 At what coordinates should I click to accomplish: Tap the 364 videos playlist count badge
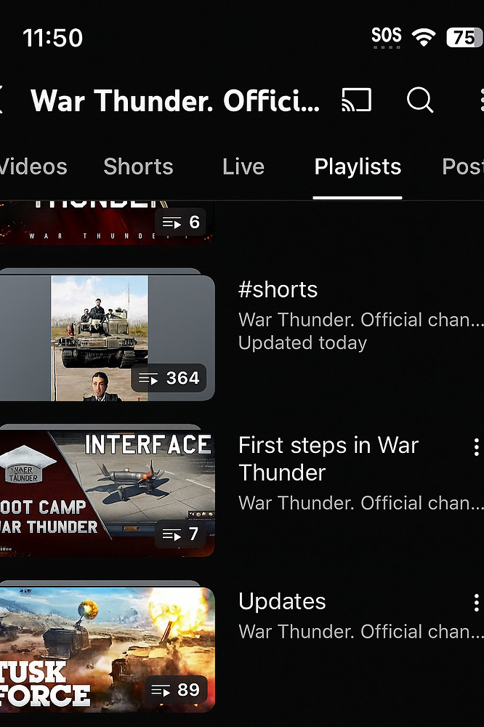pyautogui.click(x=169, y=378)
